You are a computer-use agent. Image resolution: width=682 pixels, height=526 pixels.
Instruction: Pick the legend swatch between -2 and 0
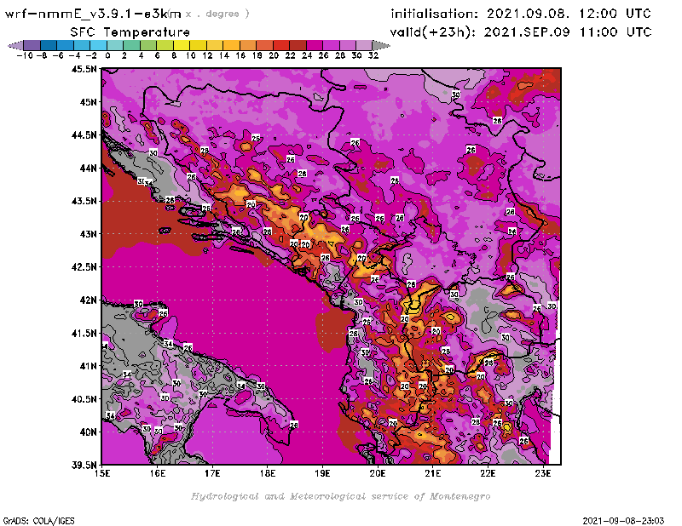pos(99,45)
